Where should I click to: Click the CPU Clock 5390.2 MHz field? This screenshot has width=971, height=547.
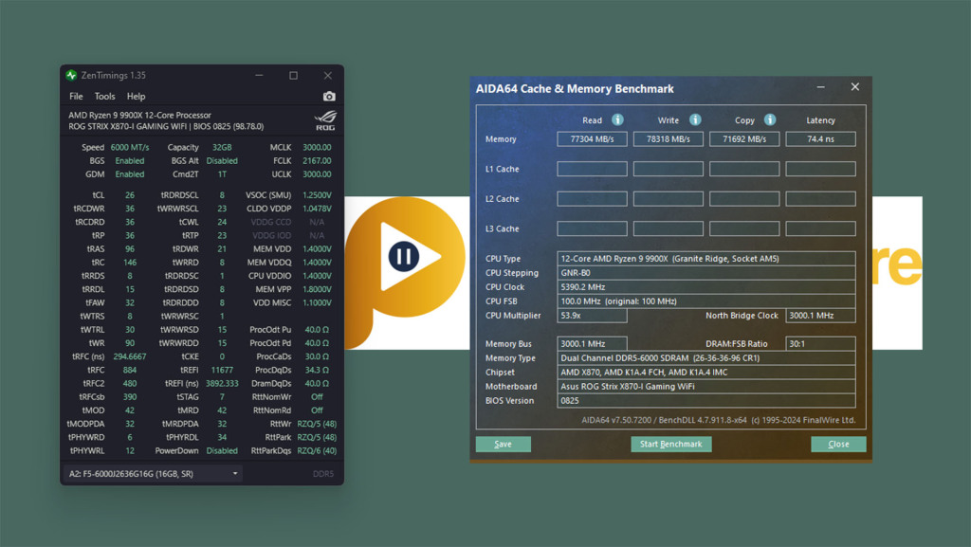tap(705, 287)
